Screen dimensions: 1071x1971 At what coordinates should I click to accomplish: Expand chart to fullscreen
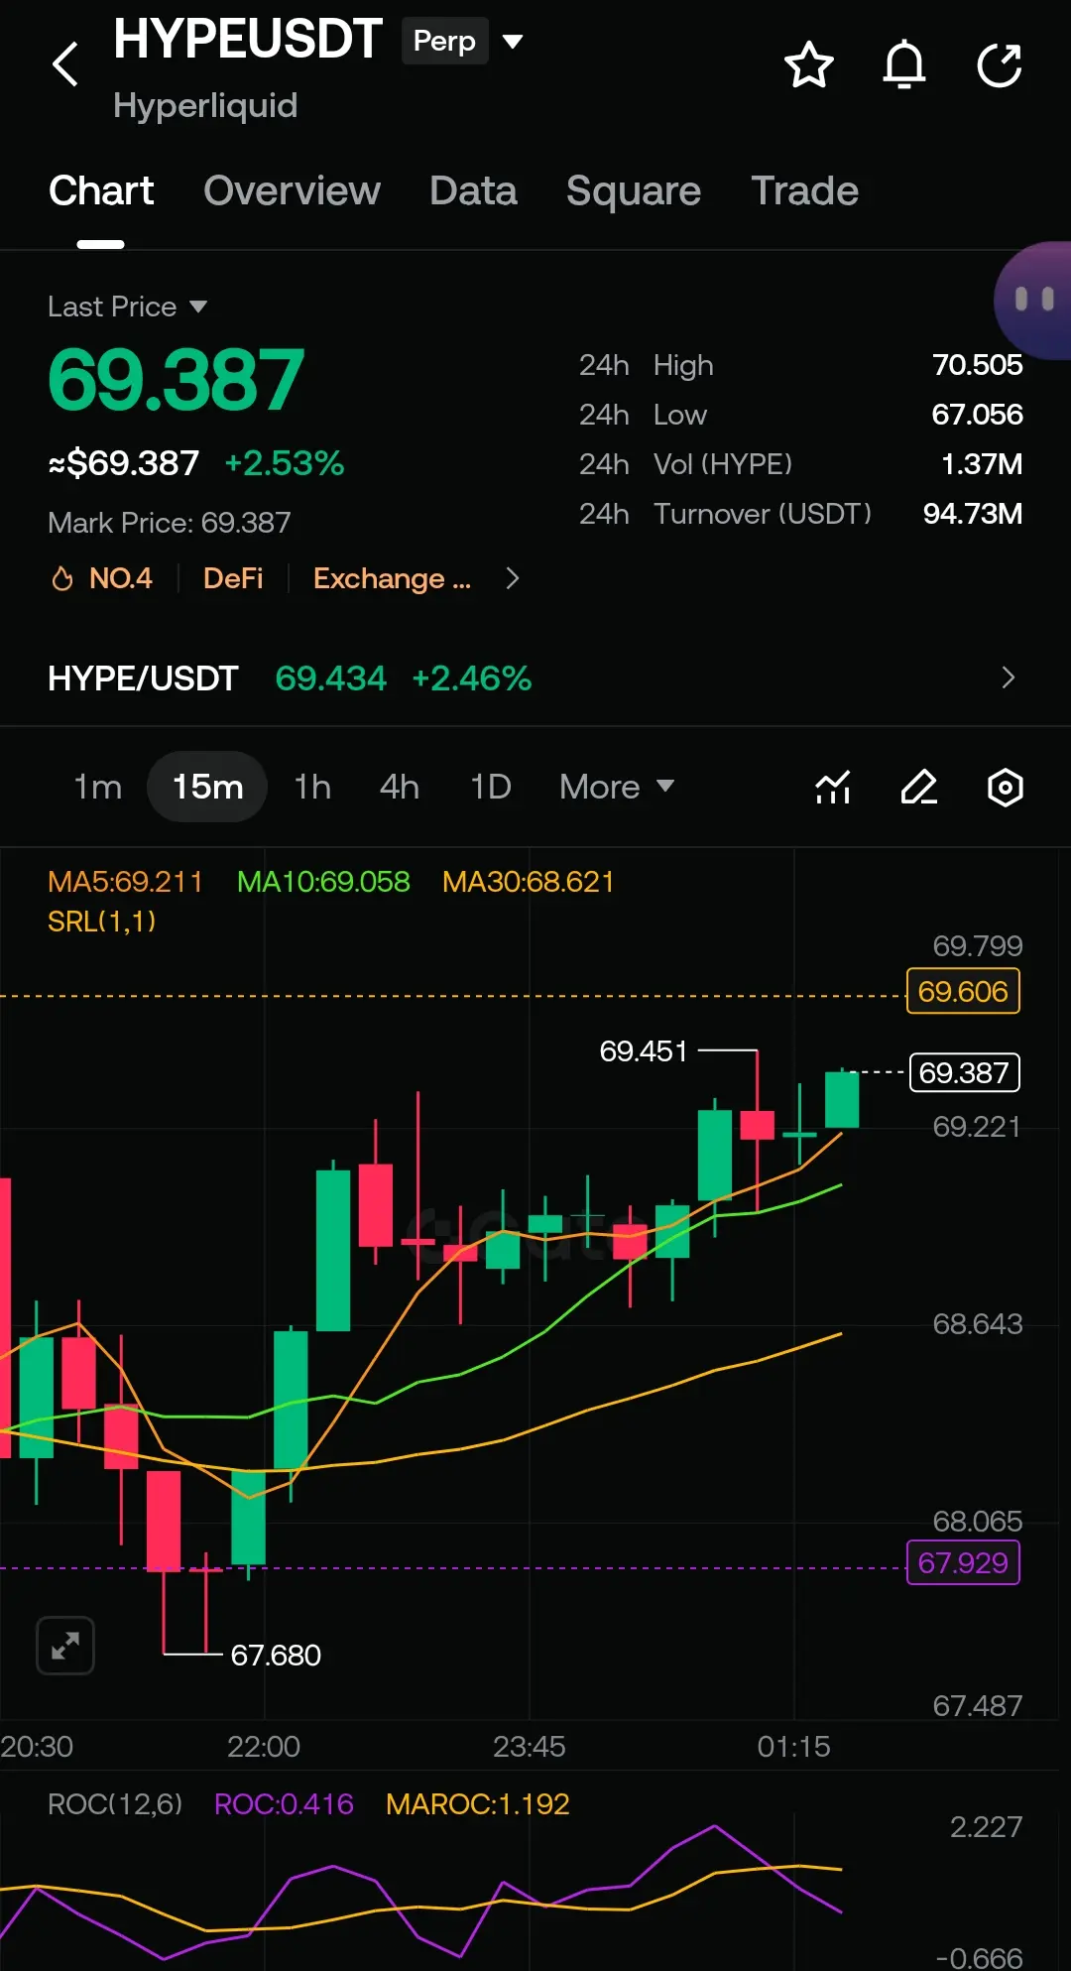(65, 1646)
